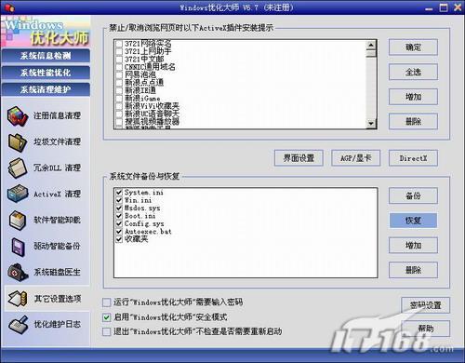Check the 新浪ViVi收藏夹 checkbox
This screenshot has height=363, width=465.
119,106
